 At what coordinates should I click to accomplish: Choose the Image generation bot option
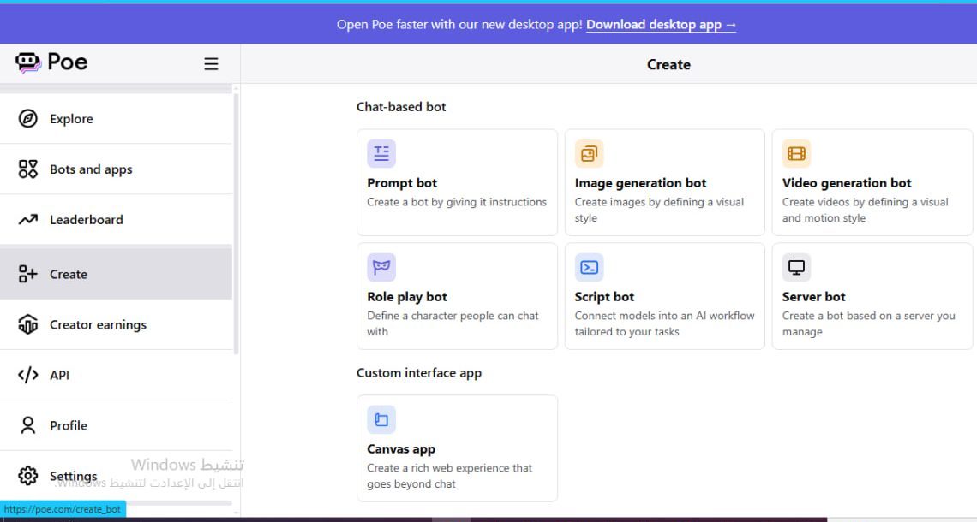click(663, 182)
